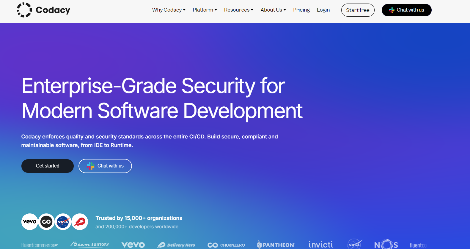Click the white Vevo logo in the strip
The image size is (470, 249).
point(133,245)
